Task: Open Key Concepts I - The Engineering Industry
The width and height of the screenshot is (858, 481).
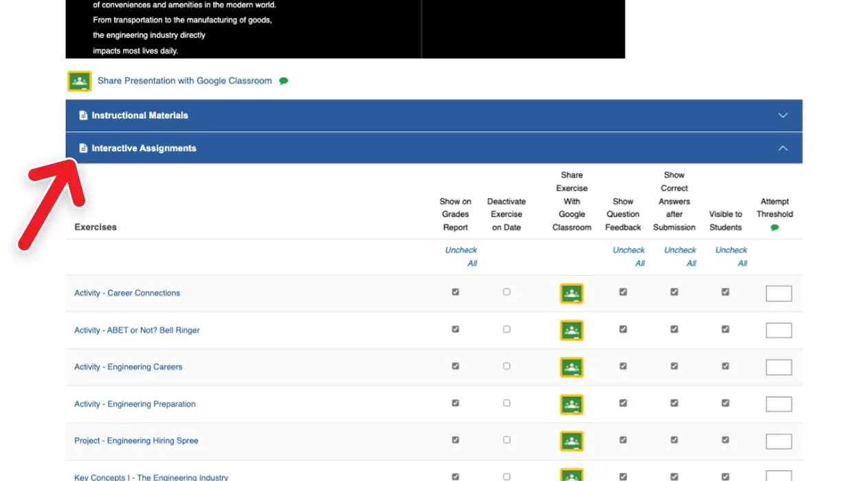Action: point(151,477)
